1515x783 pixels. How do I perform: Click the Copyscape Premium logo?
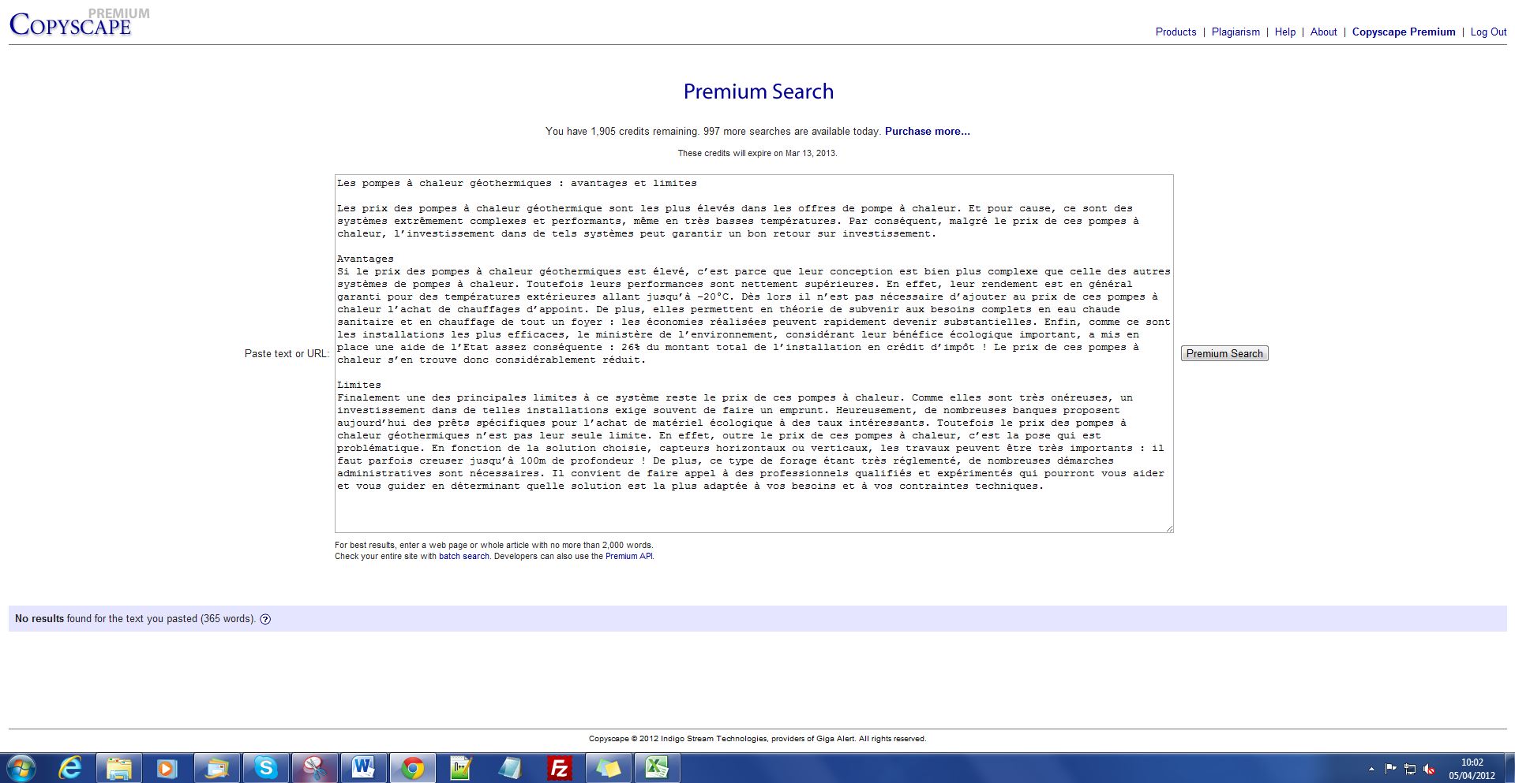[x=71, y=24]
